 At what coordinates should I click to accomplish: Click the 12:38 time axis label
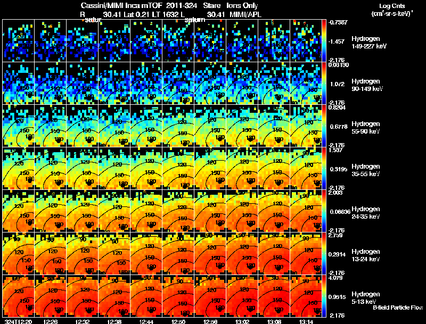click(x=114, y=321)
